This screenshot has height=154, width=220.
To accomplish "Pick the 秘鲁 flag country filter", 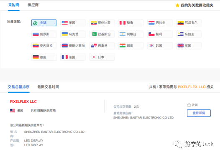I will coord(131,23).
